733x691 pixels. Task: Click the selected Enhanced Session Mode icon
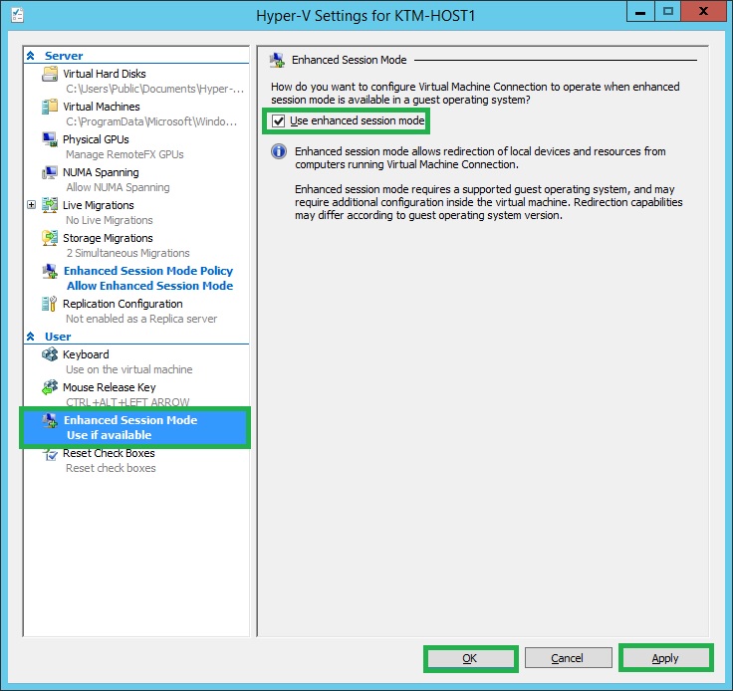50,420
